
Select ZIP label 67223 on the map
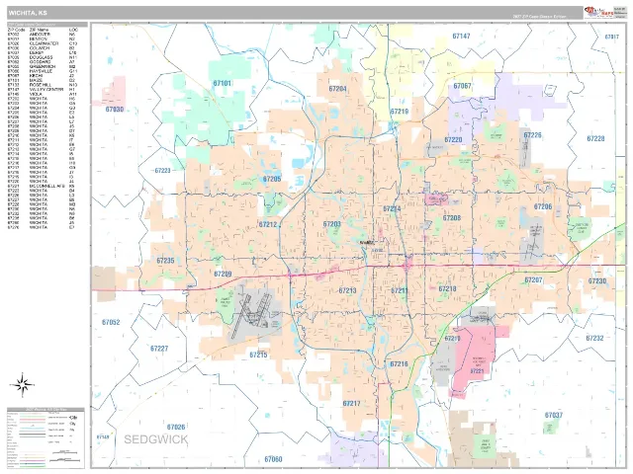click(x=162, y=171)
